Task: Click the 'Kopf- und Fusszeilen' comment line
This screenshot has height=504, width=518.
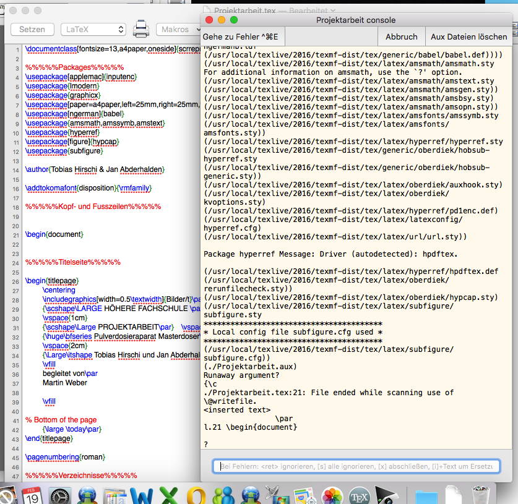Action: pyautogui.click(x=93, y=207)
